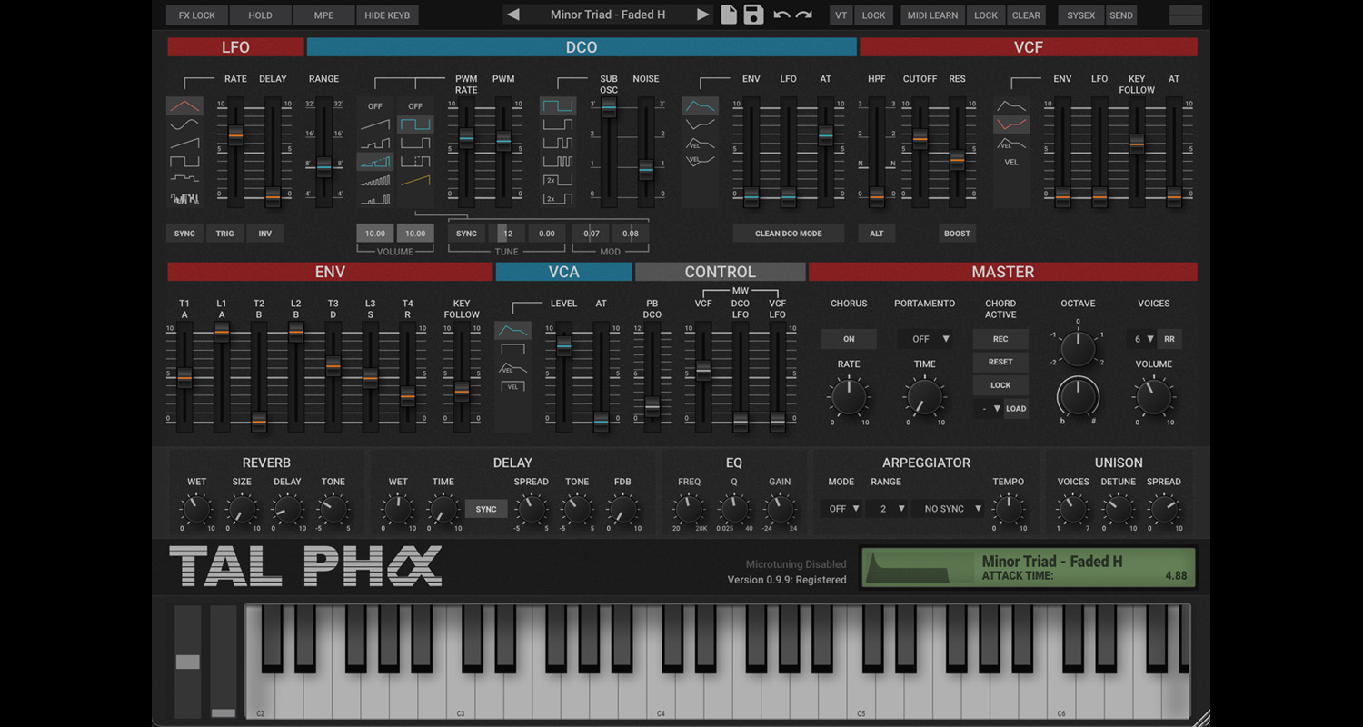The width and height of the screenshot is (1363, 727).
Task: Turn off first DCO waveform column with OFF
Action: pyautogui.click(x=375, y=106)
